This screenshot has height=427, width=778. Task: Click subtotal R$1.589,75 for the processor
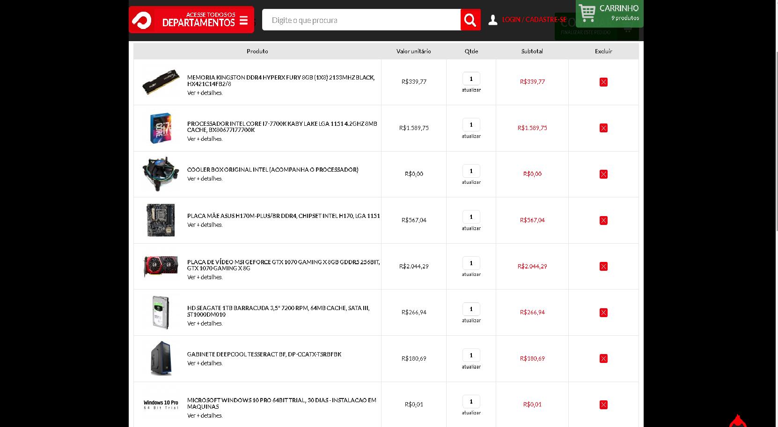point(532,128)
